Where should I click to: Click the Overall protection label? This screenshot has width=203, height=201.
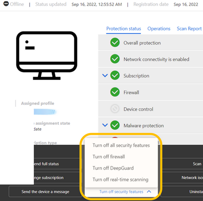pos(142,43)
